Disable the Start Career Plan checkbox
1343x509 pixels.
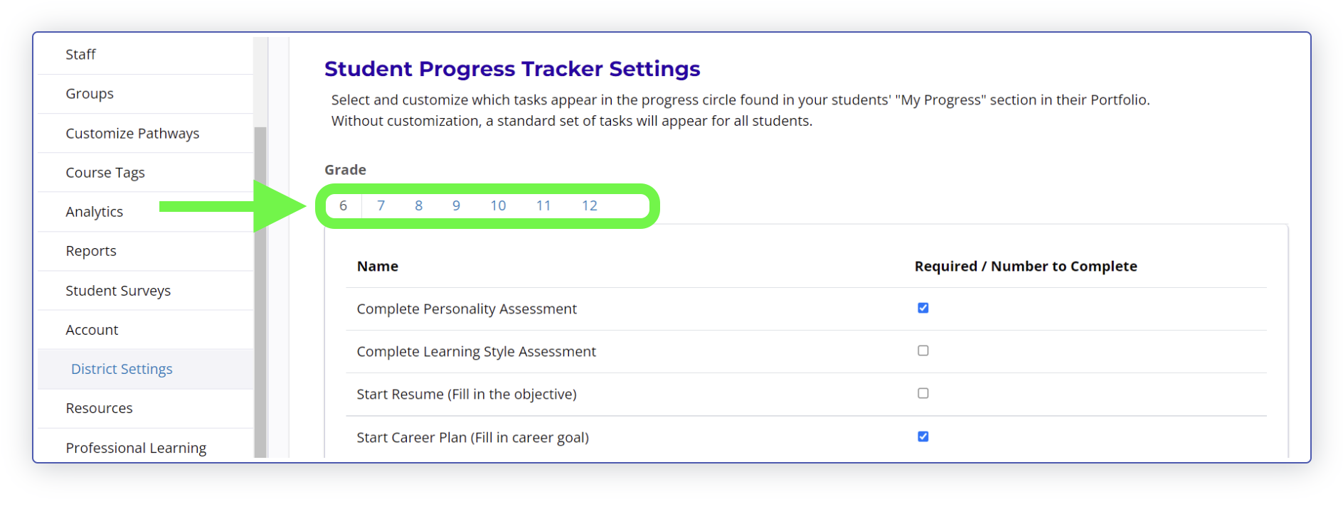coord(923,436)
